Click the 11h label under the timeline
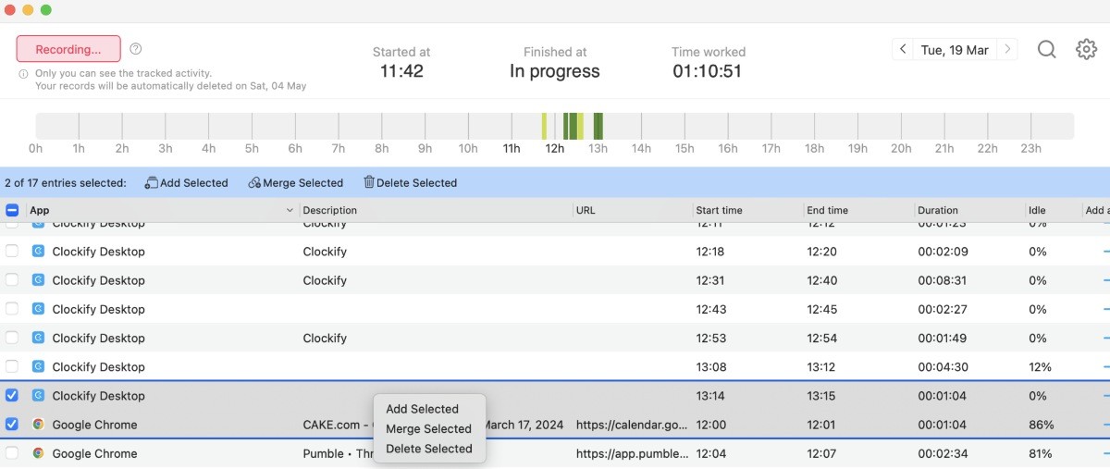1110x469 pixels. 512,148
